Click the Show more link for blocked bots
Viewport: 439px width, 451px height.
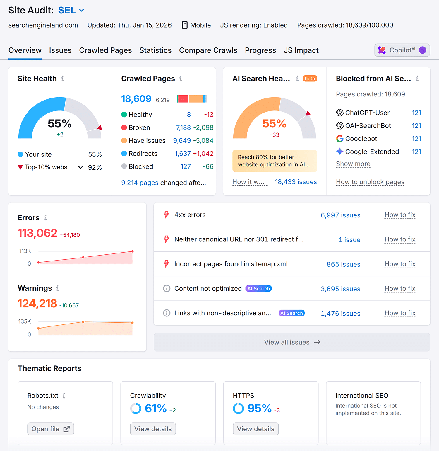click(353, 164)
